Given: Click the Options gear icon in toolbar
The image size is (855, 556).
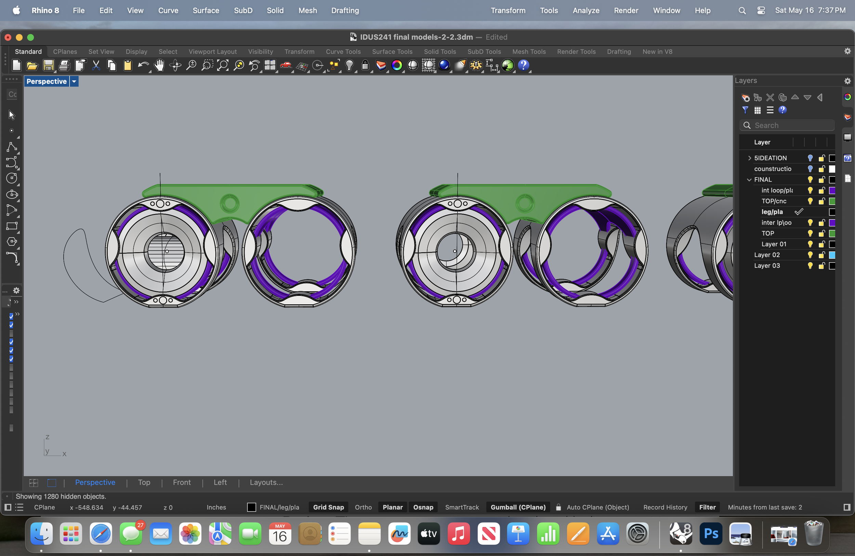Looking at the screenshot, I should [476, 65].
